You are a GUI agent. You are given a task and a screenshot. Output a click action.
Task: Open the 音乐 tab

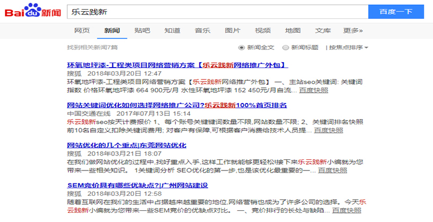click(203, 31)
